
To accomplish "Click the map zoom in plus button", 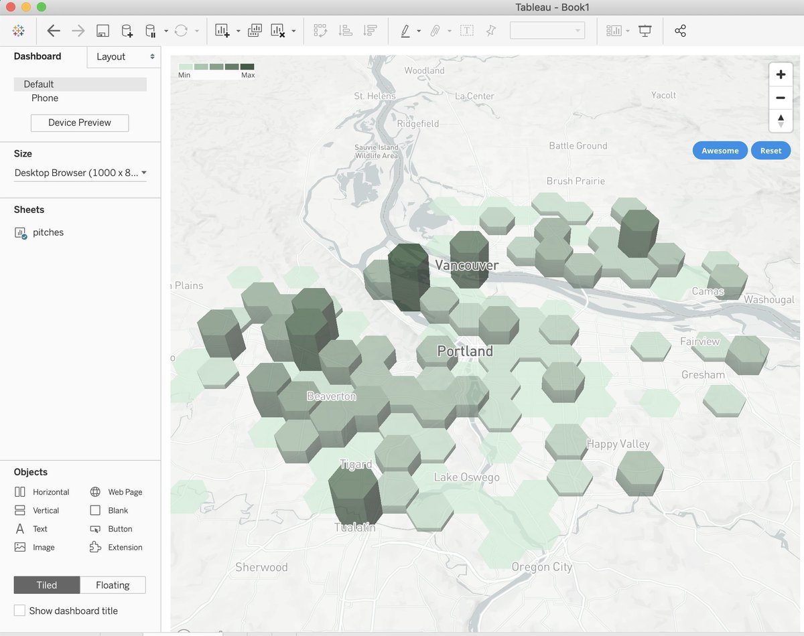I will pos(780,74).
